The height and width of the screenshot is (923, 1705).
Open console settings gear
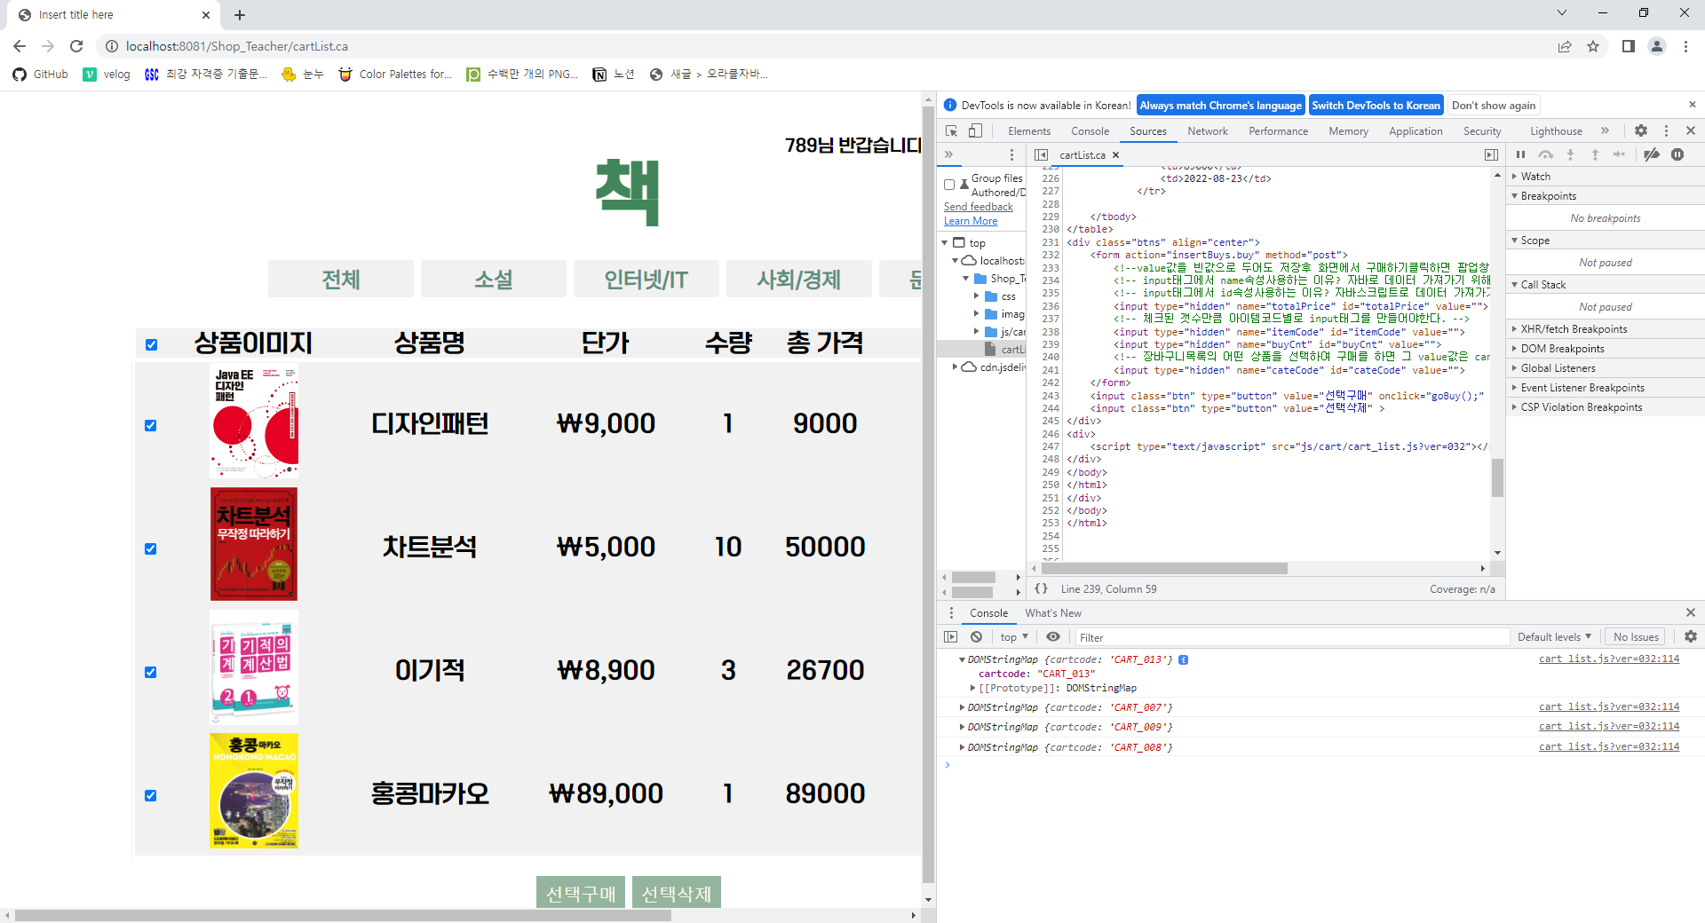tap(1691, 636)
